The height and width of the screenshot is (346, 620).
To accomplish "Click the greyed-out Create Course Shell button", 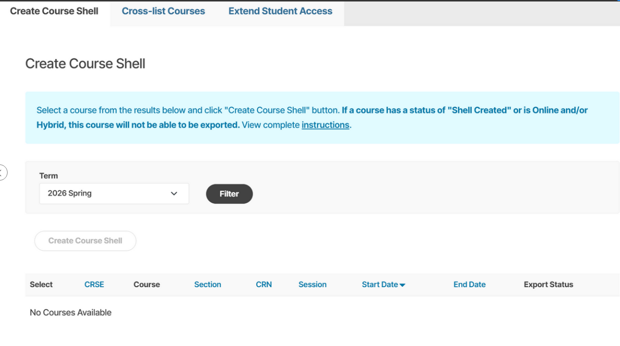I will [x=85, y=240].
